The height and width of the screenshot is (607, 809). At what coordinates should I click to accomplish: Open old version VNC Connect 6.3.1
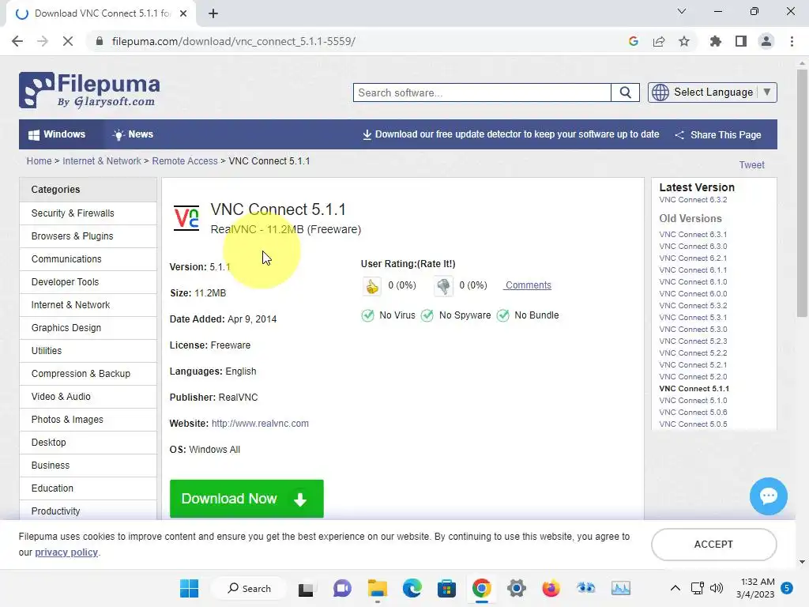693,234
